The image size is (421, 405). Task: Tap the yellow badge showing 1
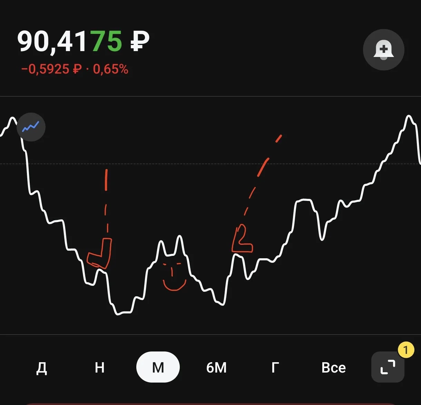[406, 350]
